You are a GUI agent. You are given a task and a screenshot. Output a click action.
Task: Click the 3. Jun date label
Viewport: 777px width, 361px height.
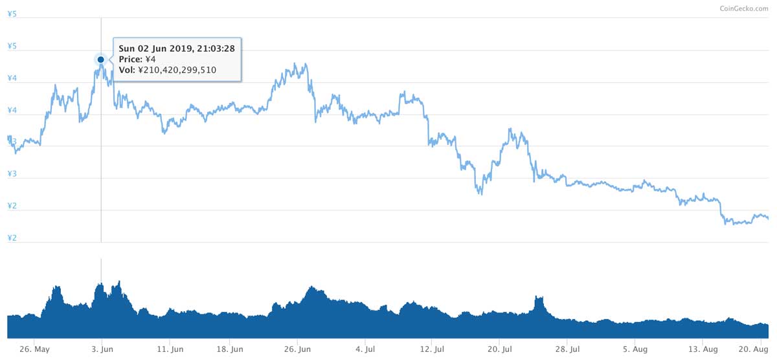(101, 349)
